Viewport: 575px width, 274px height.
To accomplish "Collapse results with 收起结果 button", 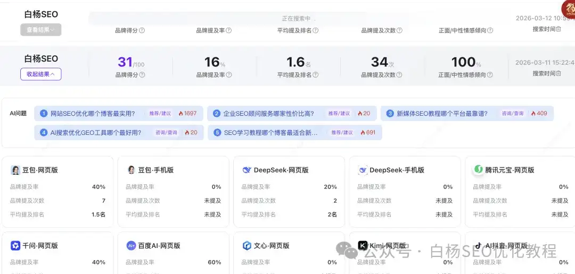I will [x=40, y=74].
